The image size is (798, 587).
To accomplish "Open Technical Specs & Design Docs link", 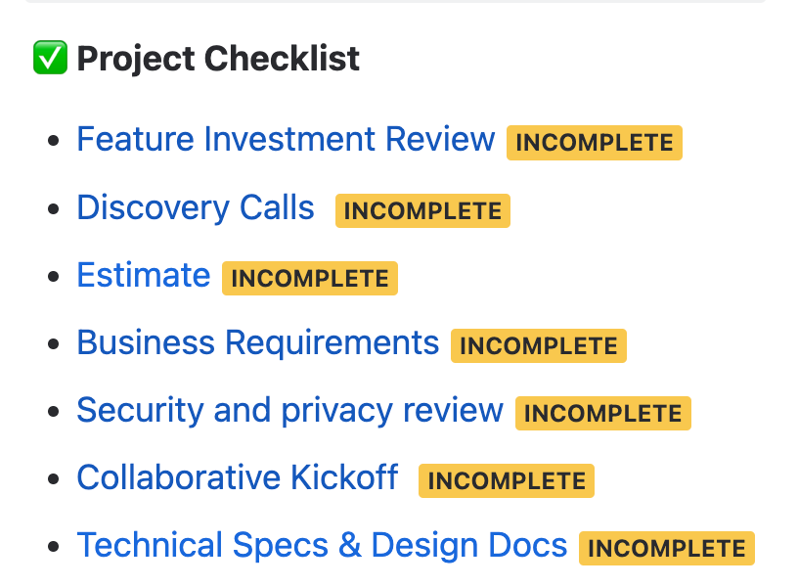I will coord(322,546).
